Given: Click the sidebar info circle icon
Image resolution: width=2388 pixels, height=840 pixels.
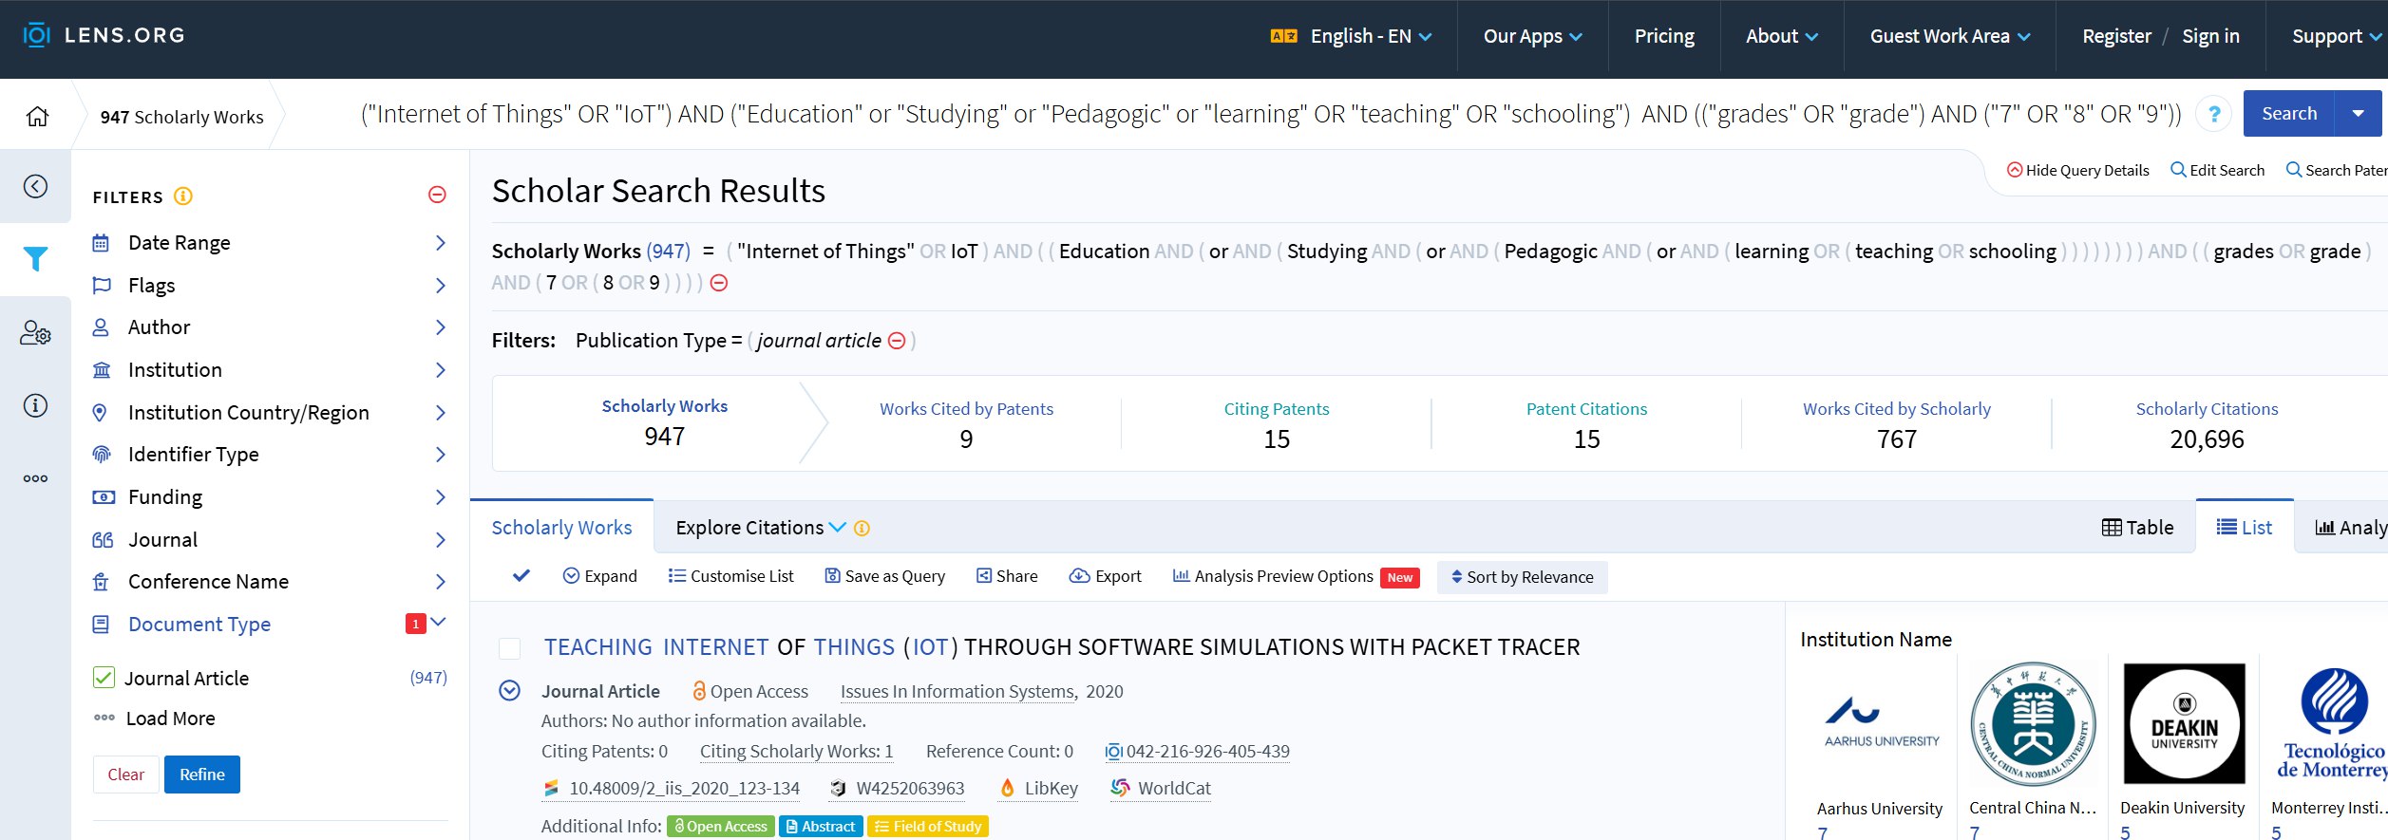Looking at the screenshot, I should tap(35, 406).
